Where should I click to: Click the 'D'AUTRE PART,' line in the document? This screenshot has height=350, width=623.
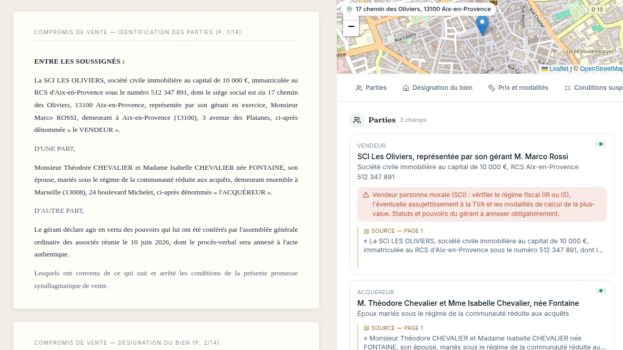click(x=59, y=211)
